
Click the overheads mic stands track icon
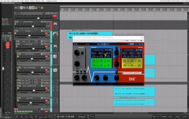(55, 88)
